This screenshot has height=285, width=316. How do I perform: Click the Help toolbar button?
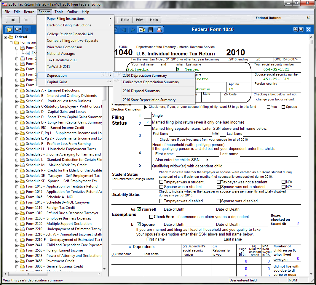154,20
